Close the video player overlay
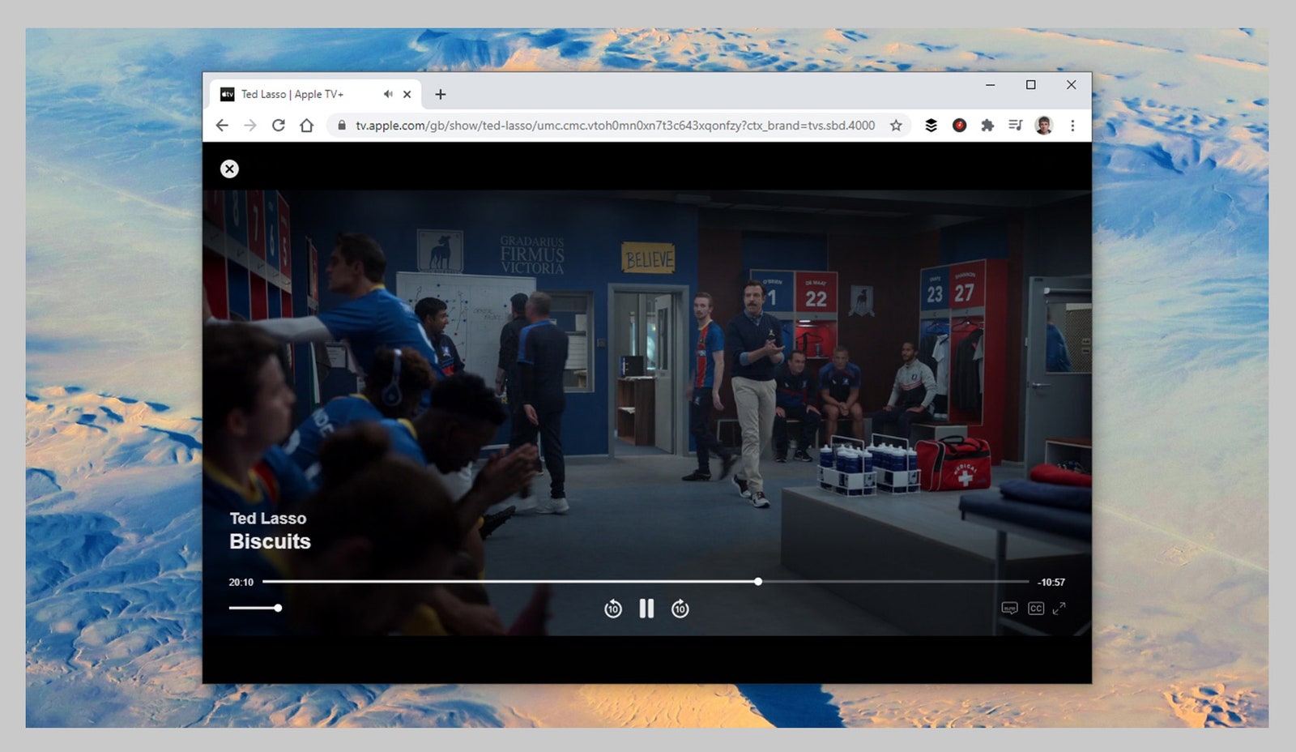Viewport: 1296px width, 752px height. [229, 169]
